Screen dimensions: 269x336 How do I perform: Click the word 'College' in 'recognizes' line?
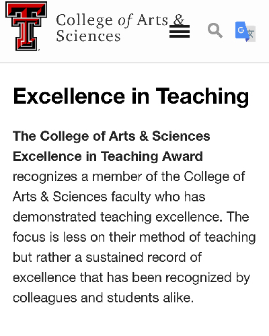(x=206, y=177)
